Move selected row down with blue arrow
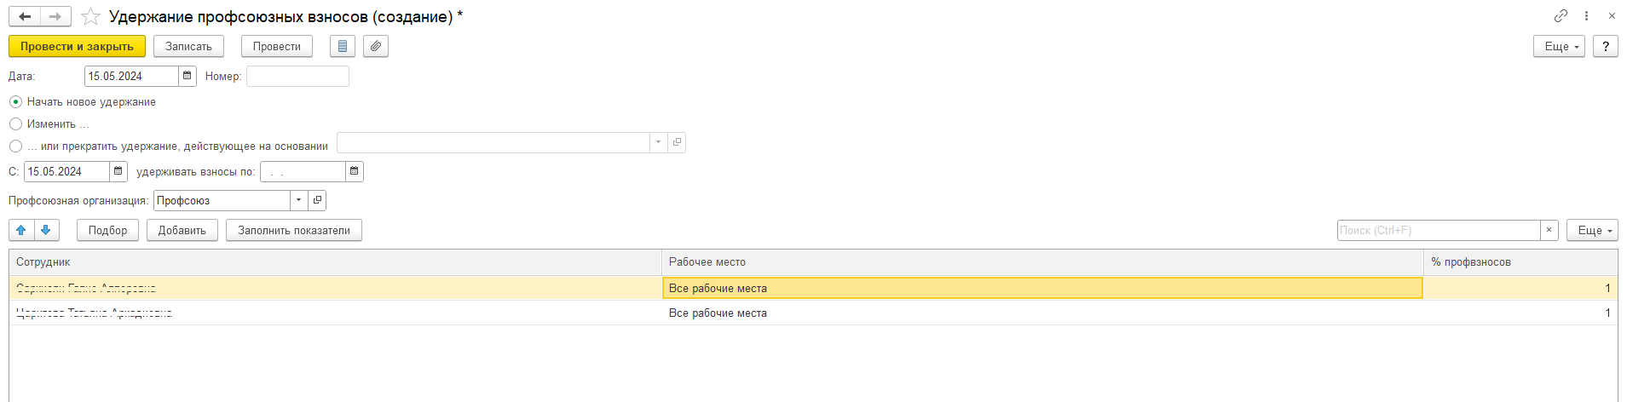This screenshot has width=1627, height=402. (46, 230)
